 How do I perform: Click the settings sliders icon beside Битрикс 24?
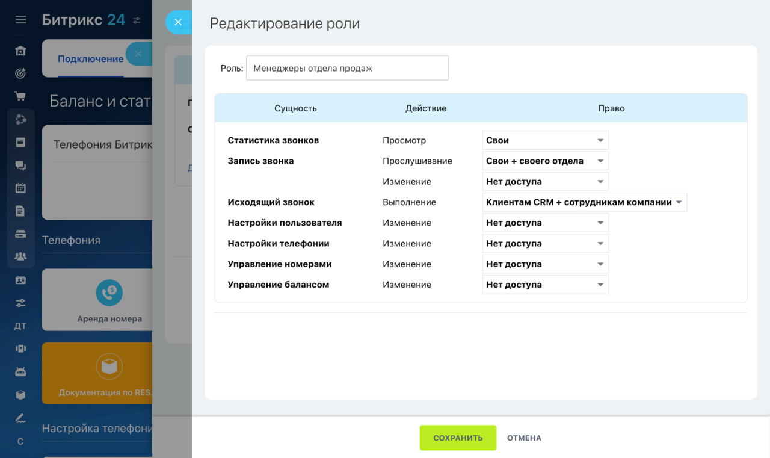click(x=137, y=20)
